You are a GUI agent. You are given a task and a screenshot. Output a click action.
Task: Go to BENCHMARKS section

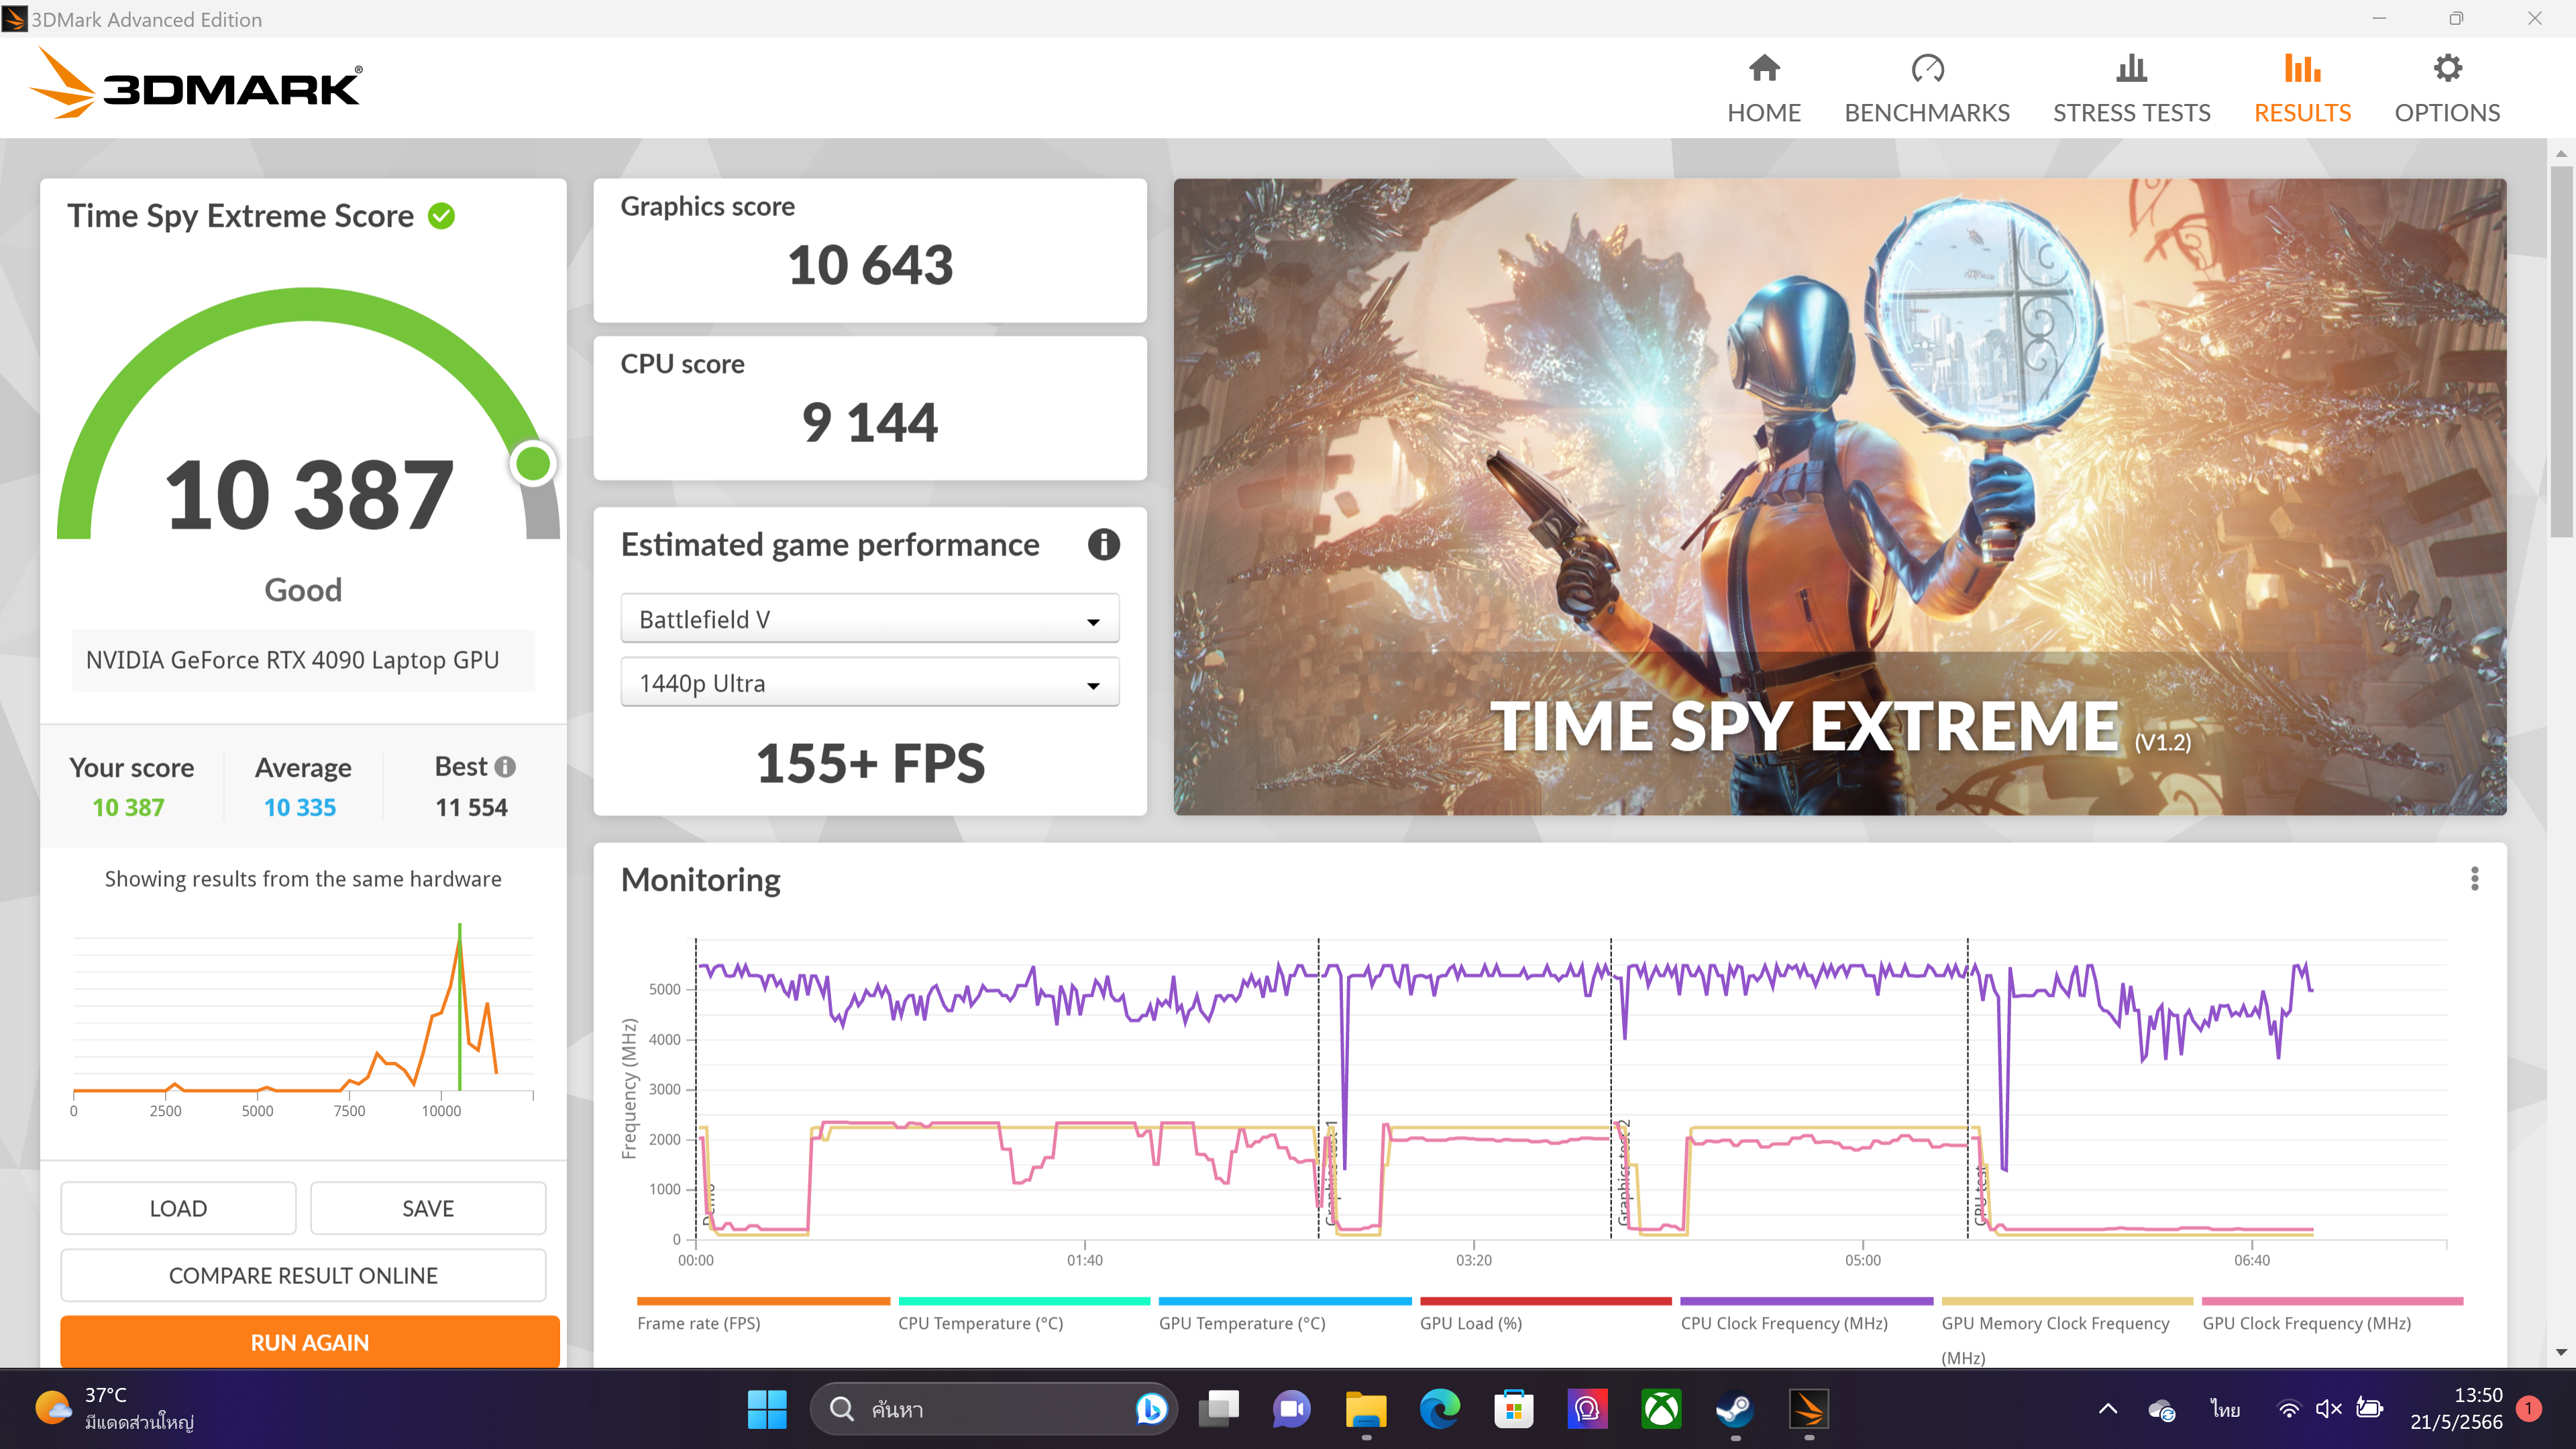point(1927,89)
